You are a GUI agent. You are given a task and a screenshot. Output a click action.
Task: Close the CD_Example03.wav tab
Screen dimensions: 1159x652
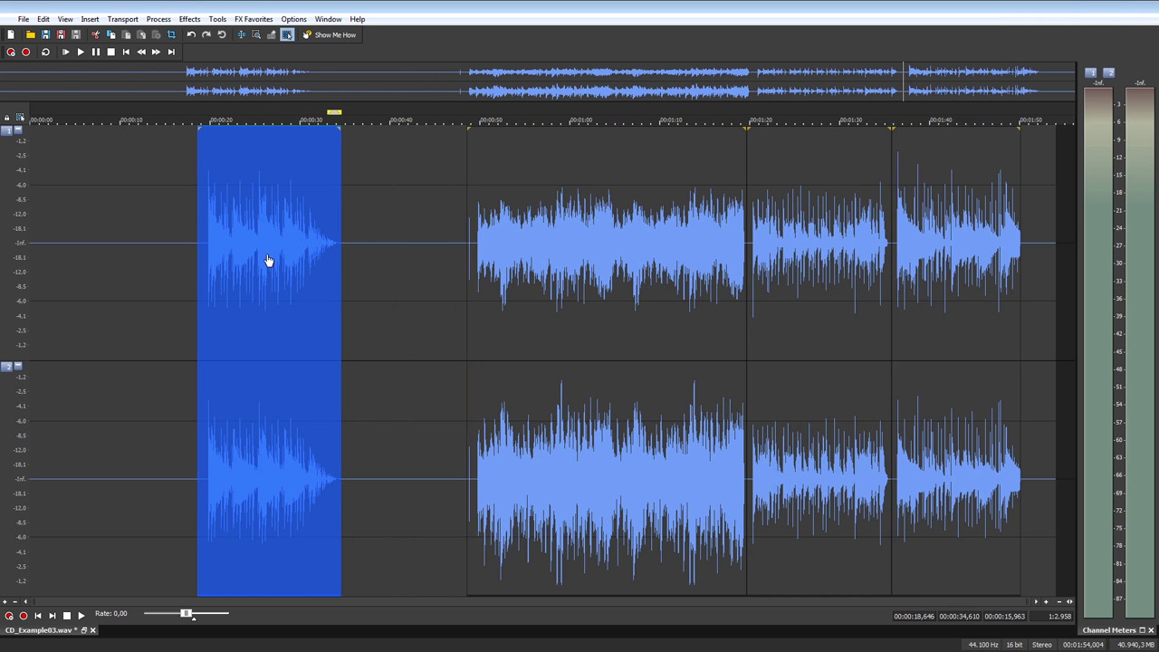point(92,630)
